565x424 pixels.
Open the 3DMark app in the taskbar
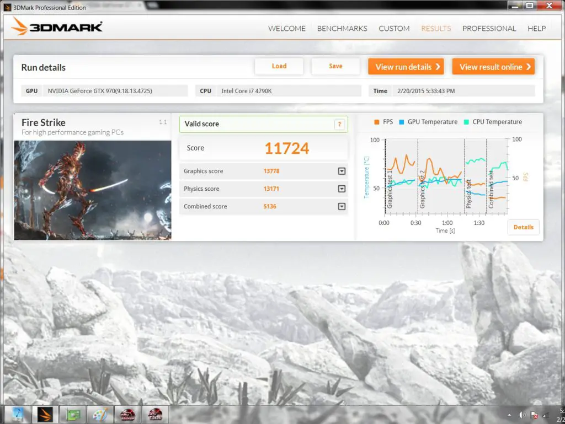[45, 415]
